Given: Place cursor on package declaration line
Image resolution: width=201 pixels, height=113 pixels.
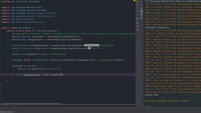Looking at the screenshot, I should coord(20,2).
